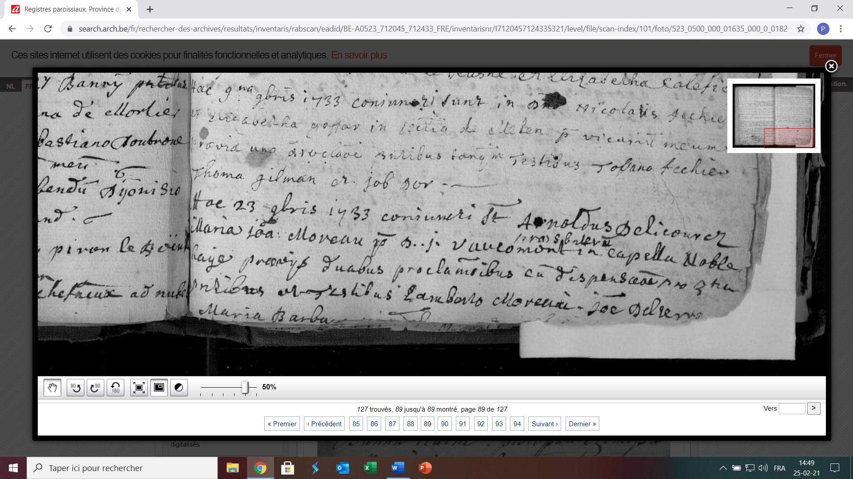Go to the Précédent page

click(x=324, y=424)
